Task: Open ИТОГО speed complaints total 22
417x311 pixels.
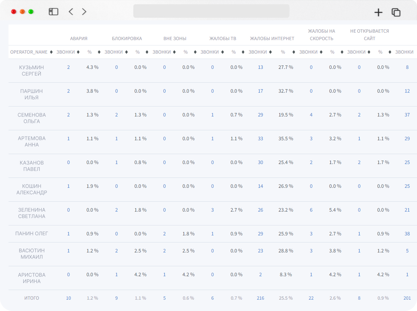Action: pyautogui.click(x=311, y=298)
